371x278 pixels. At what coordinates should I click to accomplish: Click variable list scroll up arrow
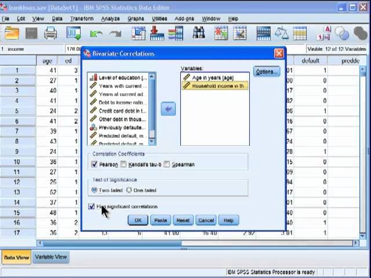(152, 76)
